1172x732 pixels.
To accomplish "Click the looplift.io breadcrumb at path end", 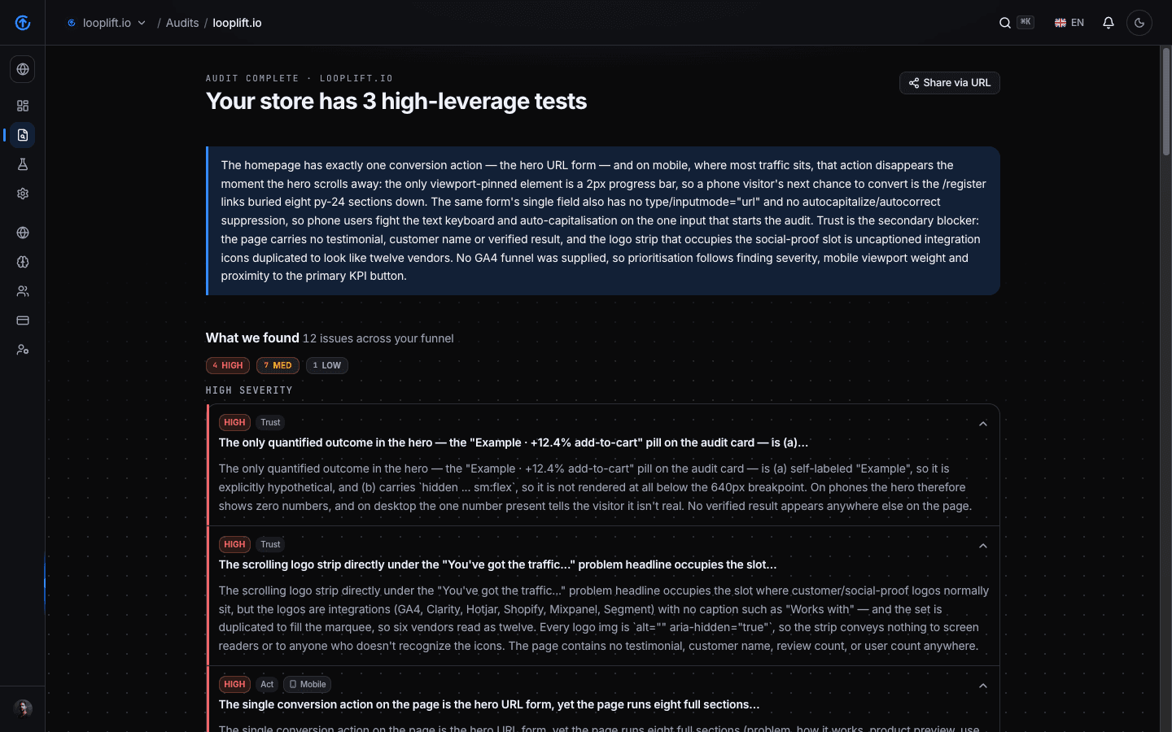I will 237,23.
